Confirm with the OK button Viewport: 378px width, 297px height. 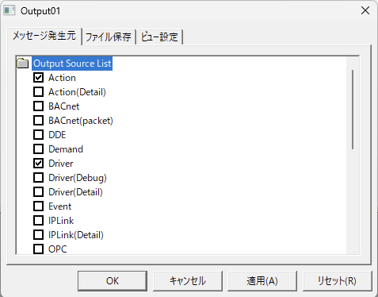click(x=113, y=281)
